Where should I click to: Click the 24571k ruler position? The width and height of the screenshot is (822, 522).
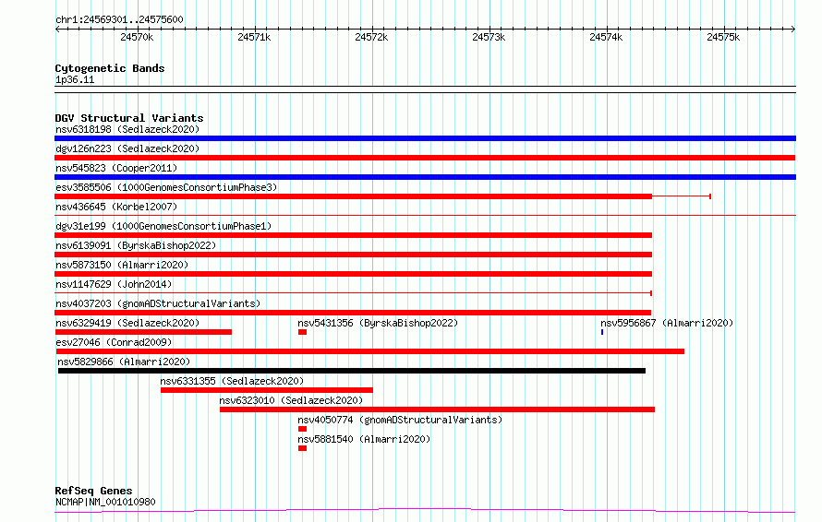coord(254,37)
